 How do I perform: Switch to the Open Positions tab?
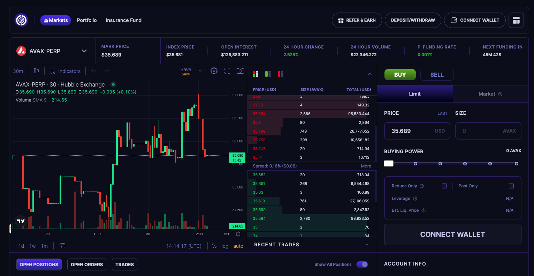click(x=39, y=264)
